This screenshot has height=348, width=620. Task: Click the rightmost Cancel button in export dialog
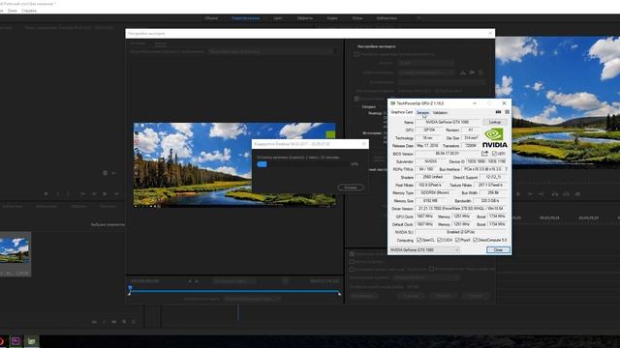pyautogui.click(x=475, y=296)
